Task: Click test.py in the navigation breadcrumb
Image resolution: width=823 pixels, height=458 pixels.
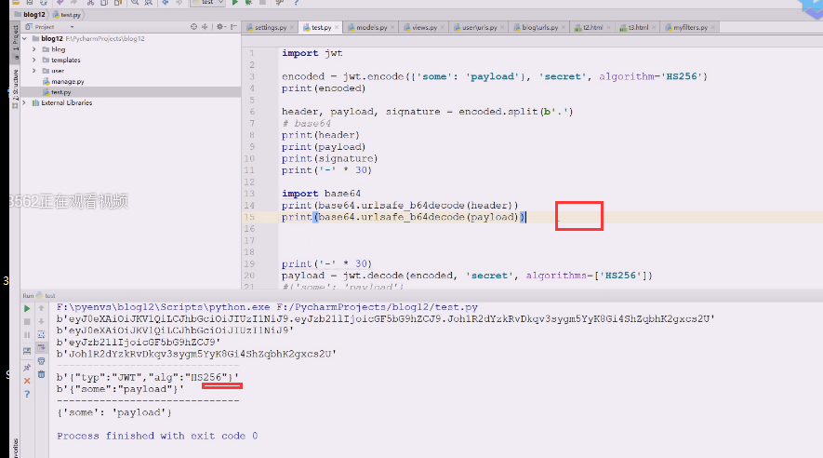Action: [x=67, y=15]
